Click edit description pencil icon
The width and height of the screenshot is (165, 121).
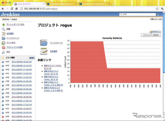[x=151, y=32]
